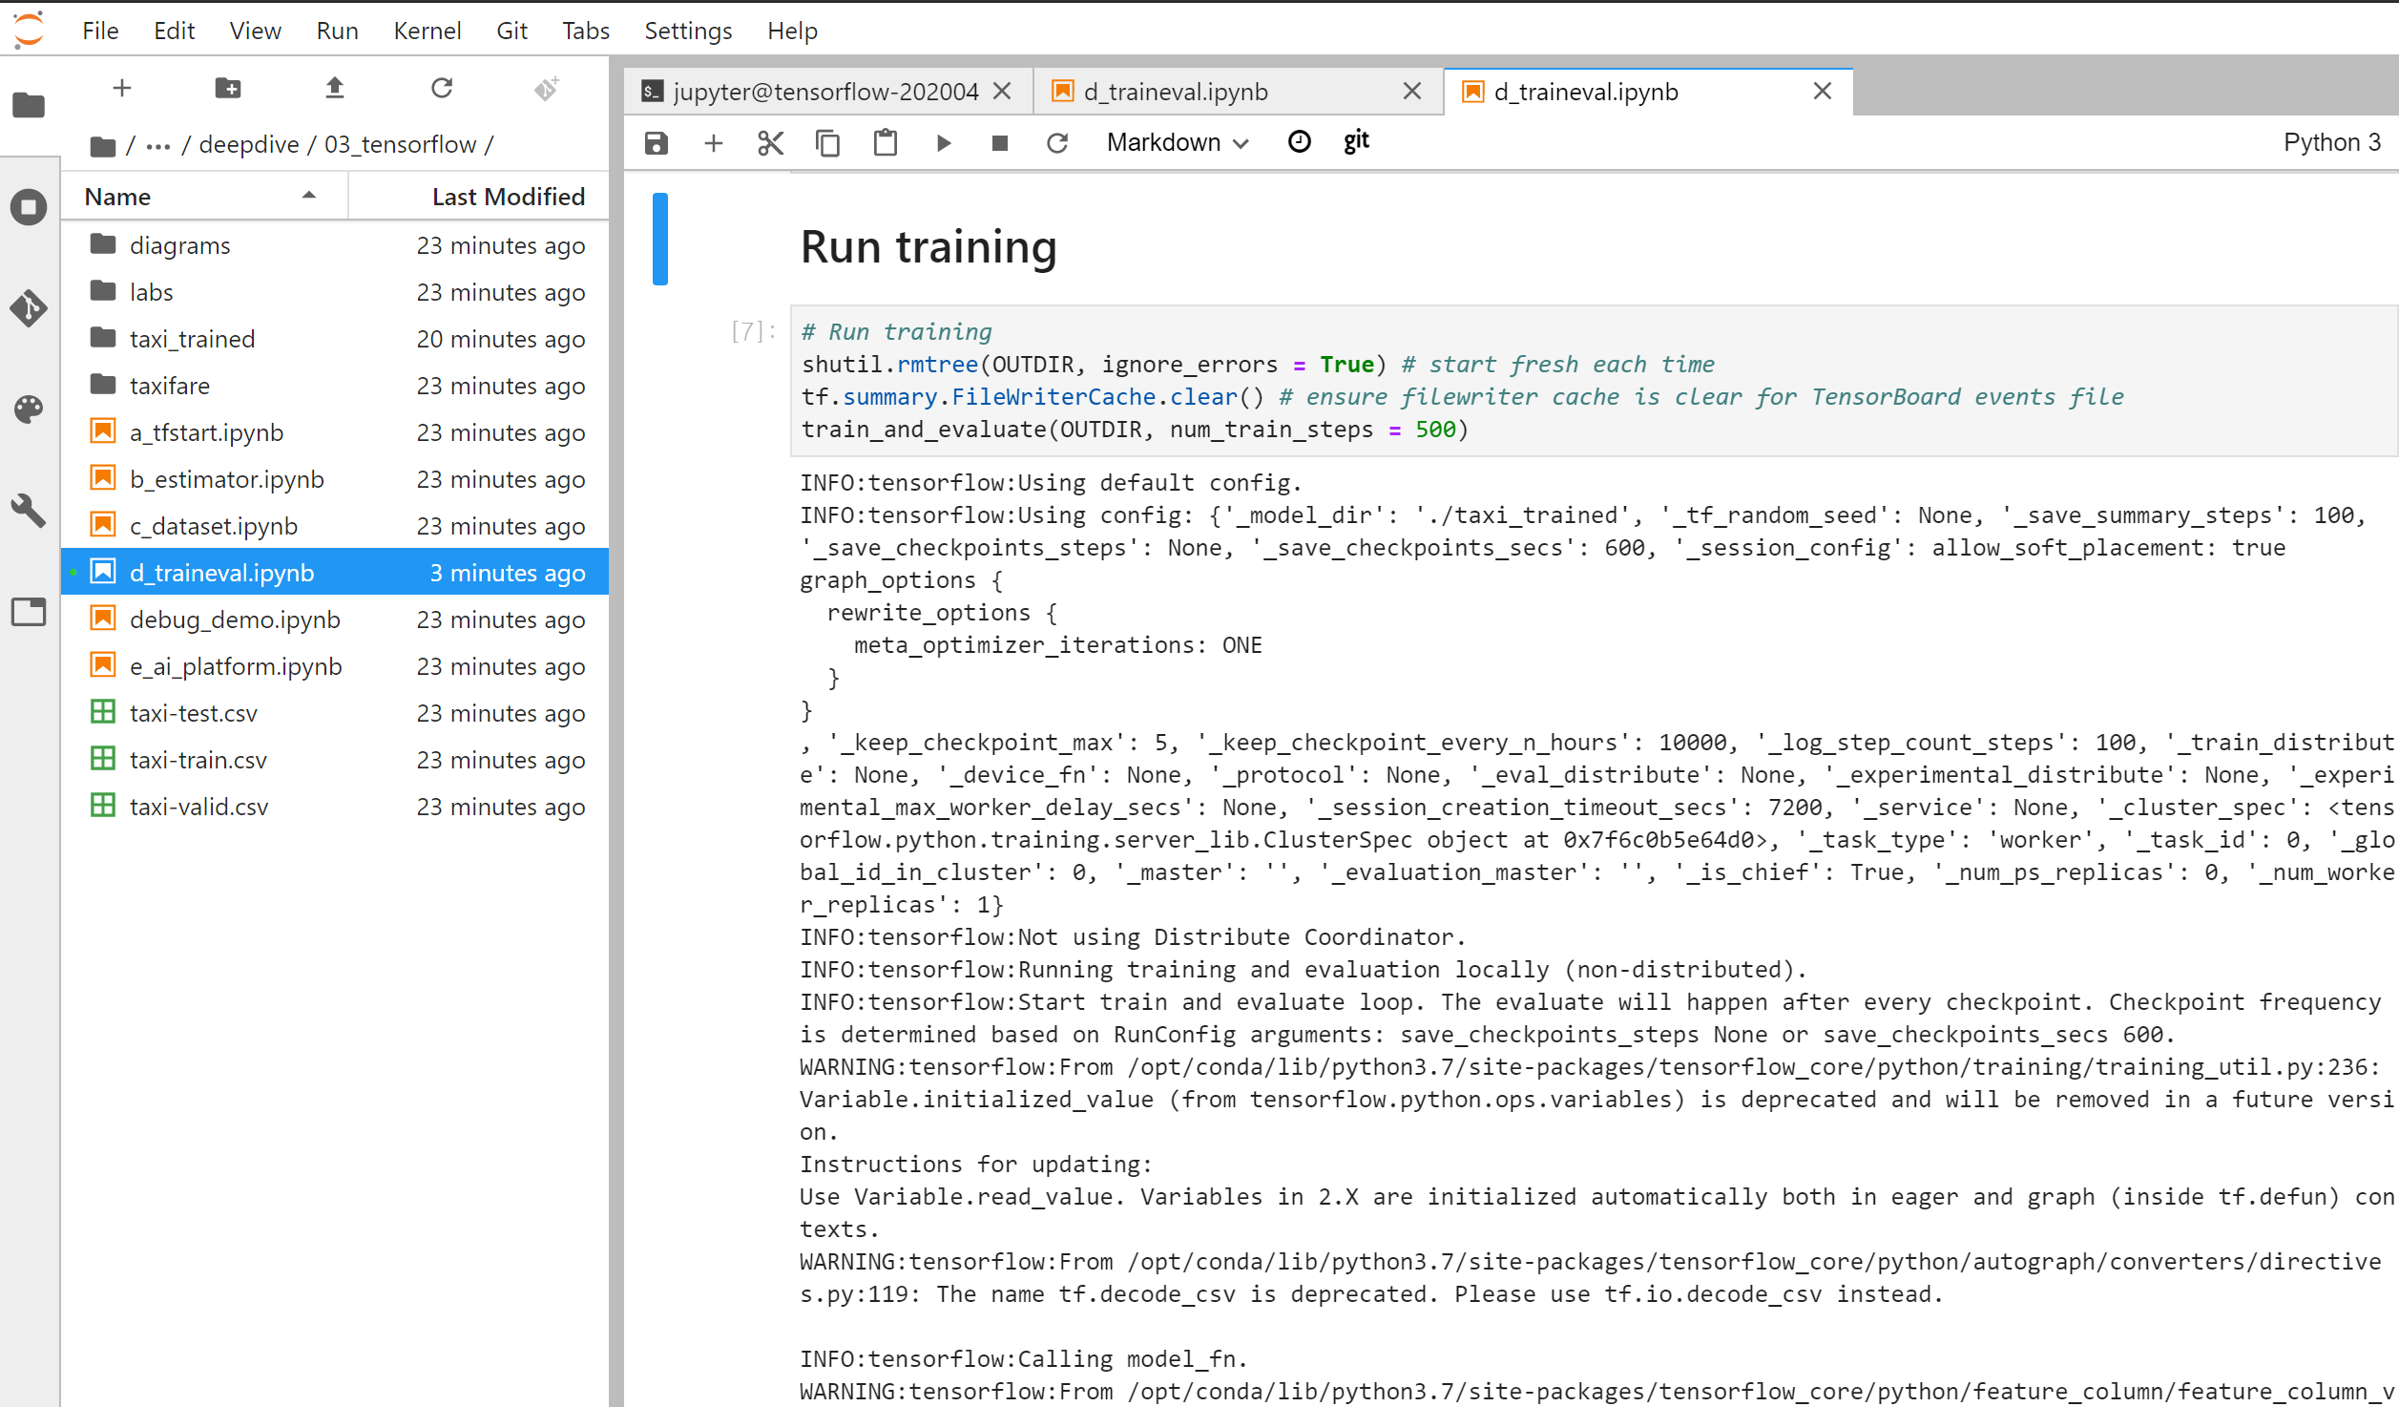The width and height of the screenshot is (2399, 1407).
Task: Create a new folder in file browser
Action: [x=228, y=89]
